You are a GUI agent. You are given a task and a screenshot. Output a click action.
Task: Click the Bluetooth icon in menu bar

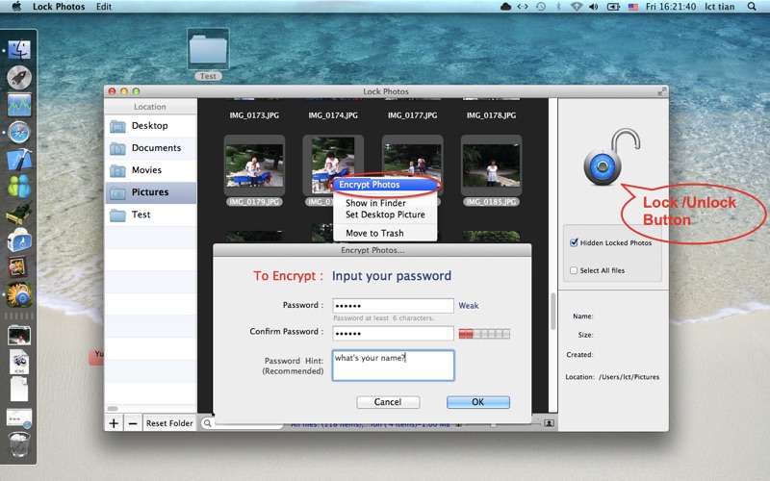coord(558,7)
